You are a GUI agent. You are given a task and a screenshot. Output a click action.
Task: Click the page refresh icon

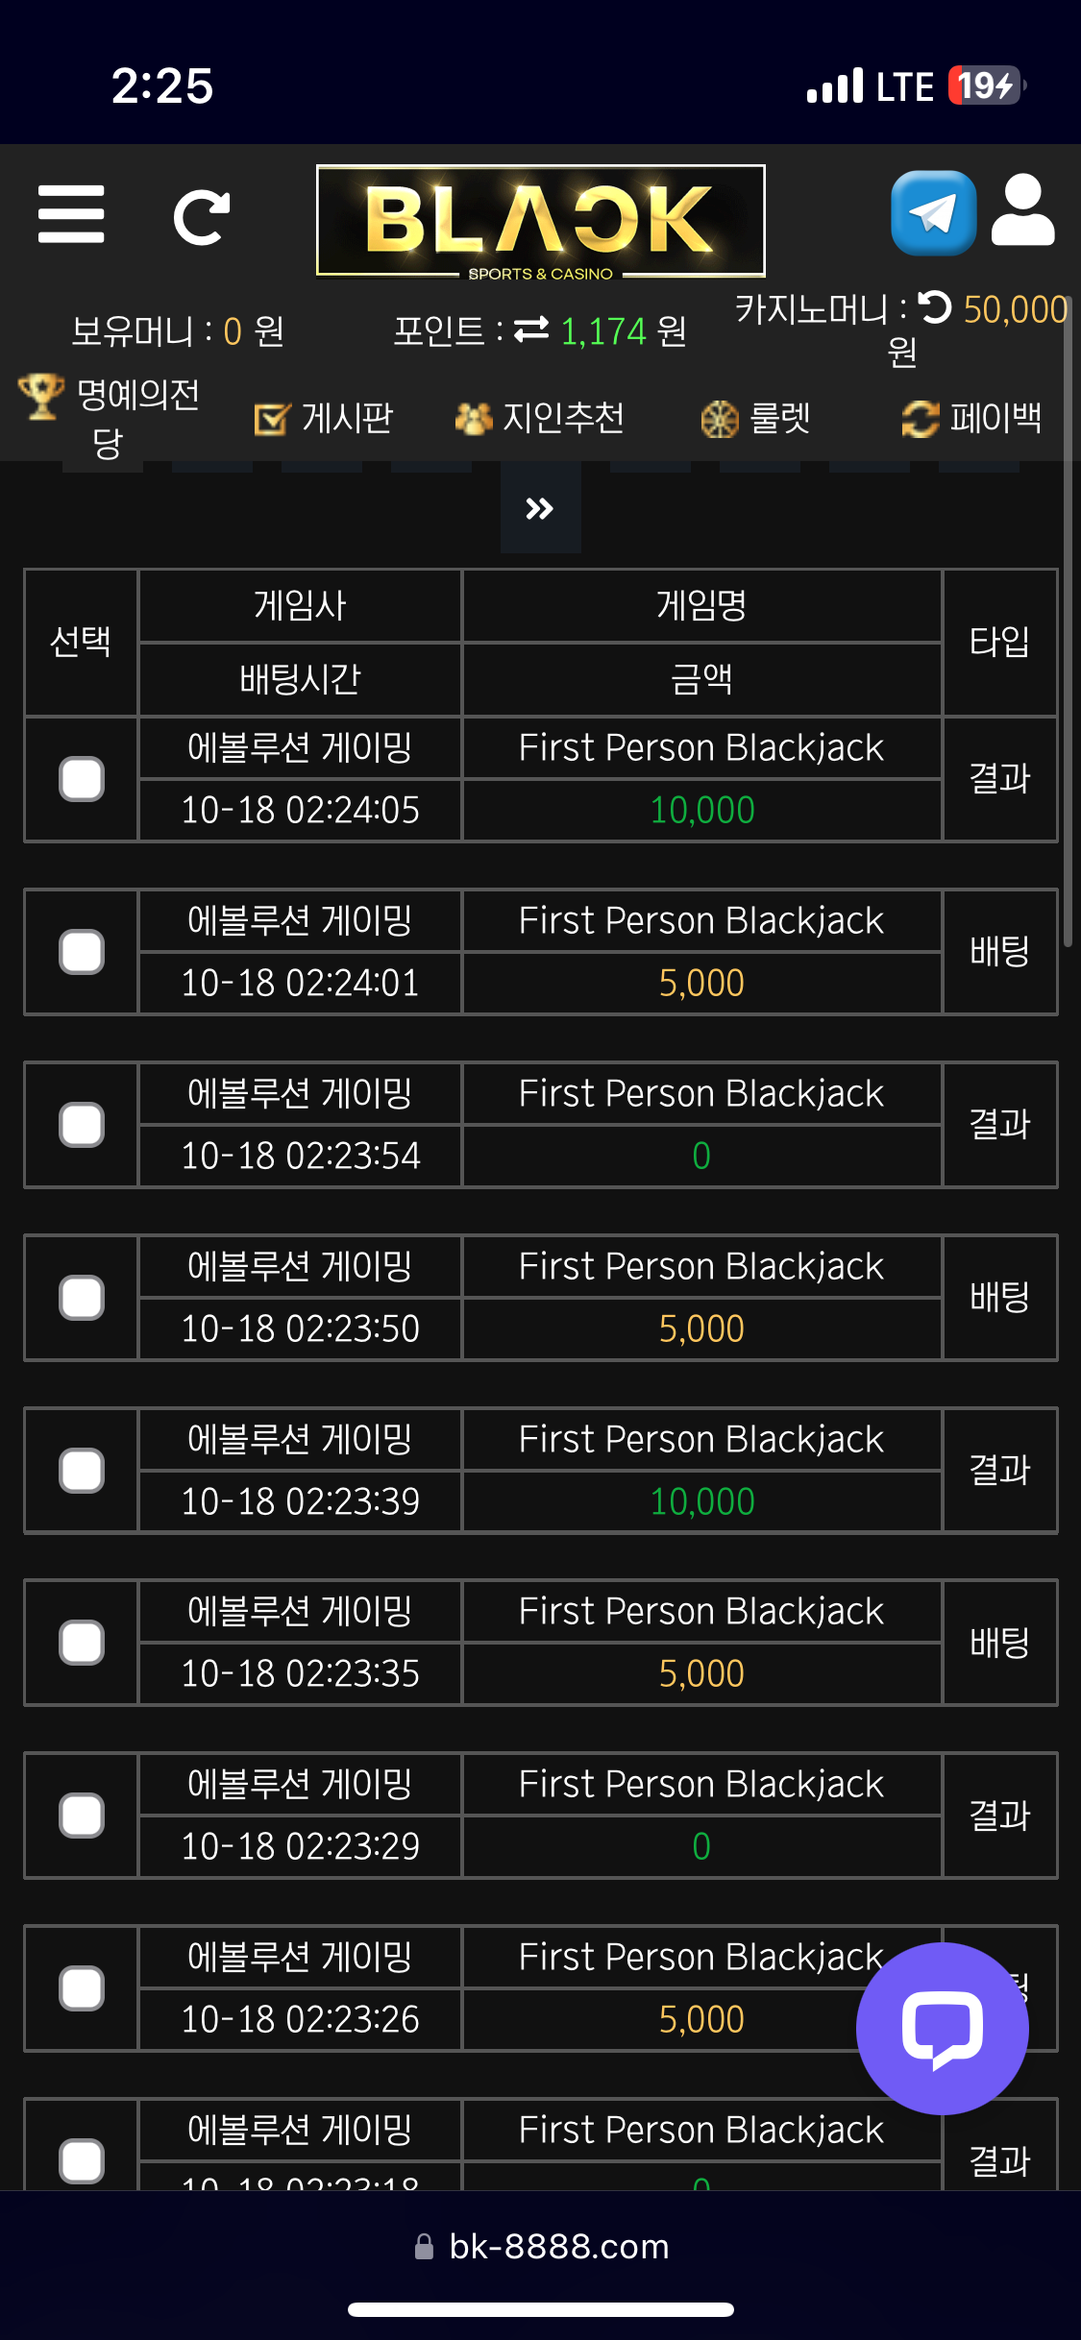pyautogui.click(x=201, y=217)
